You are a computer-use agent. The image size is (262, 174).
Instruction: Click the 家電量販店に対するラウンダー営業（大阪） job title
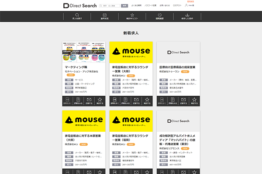point(130,69)
